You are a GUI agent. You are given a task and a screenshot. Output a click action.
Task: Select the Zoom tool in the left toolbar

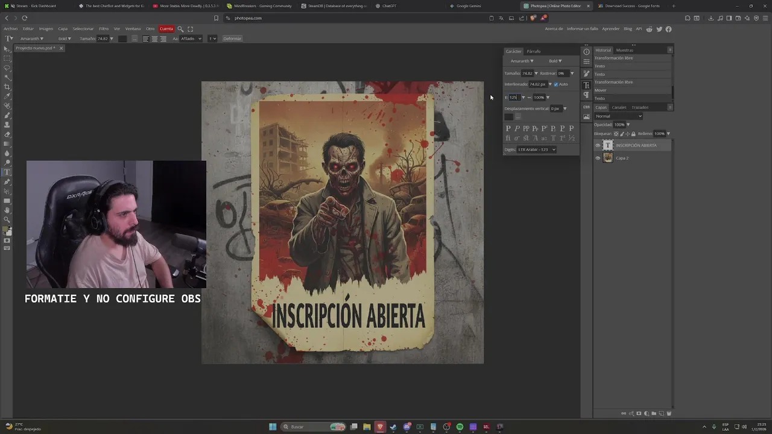tap(7, 219)
